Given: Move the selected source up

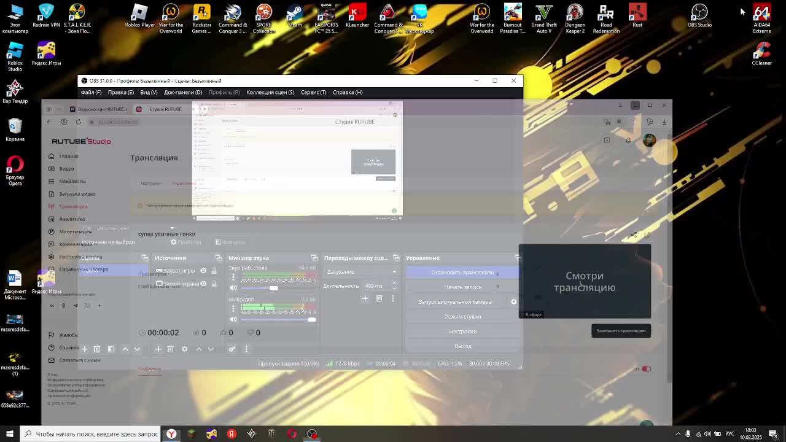Looking at the screenshot, I should [x=198, y=349].
